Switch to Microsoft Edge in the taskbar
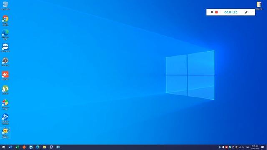 pos(38,147)
